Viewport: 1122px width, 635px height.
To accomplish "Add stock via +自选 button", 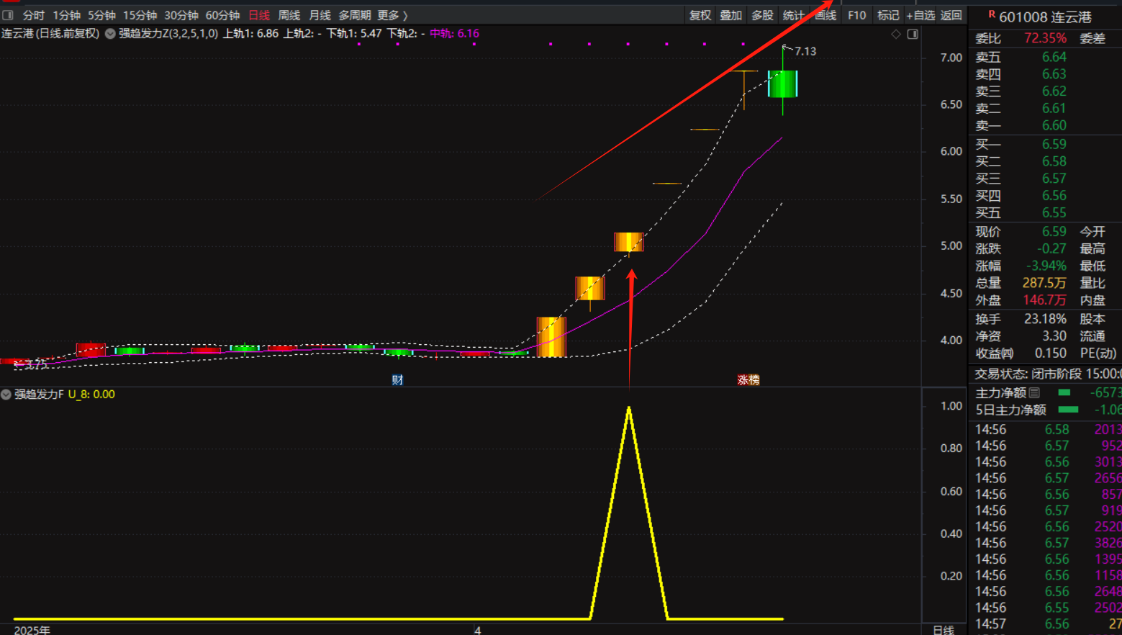I will click(920, 15).
